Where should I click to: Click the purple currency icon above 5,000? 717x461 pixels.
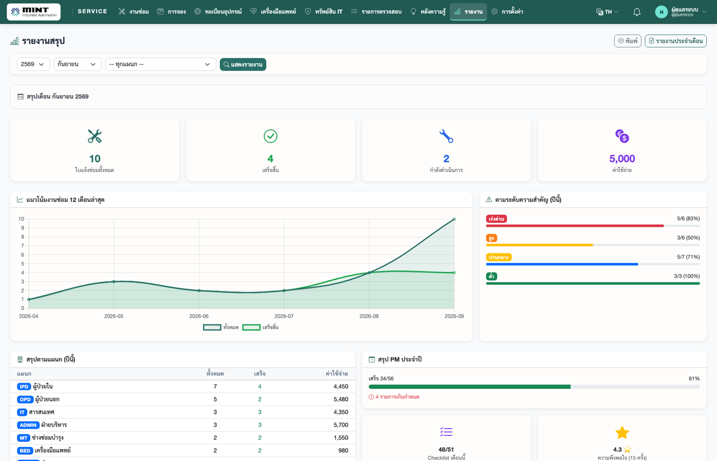coord(622,136)
